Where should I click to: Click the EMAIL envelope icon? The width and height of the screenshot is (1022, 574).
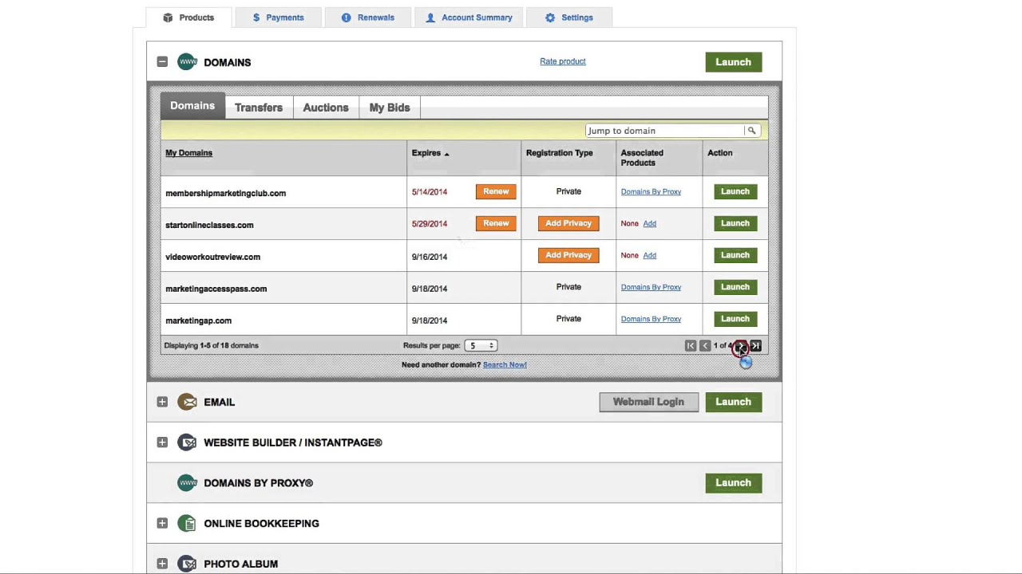(x=187, y=402)
